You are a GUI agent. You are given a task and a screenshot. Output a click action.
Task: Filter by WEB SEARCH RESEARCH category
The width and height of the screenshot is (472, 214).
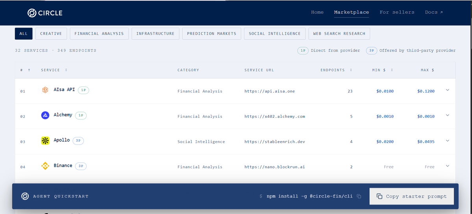click(x=339, y=34)
